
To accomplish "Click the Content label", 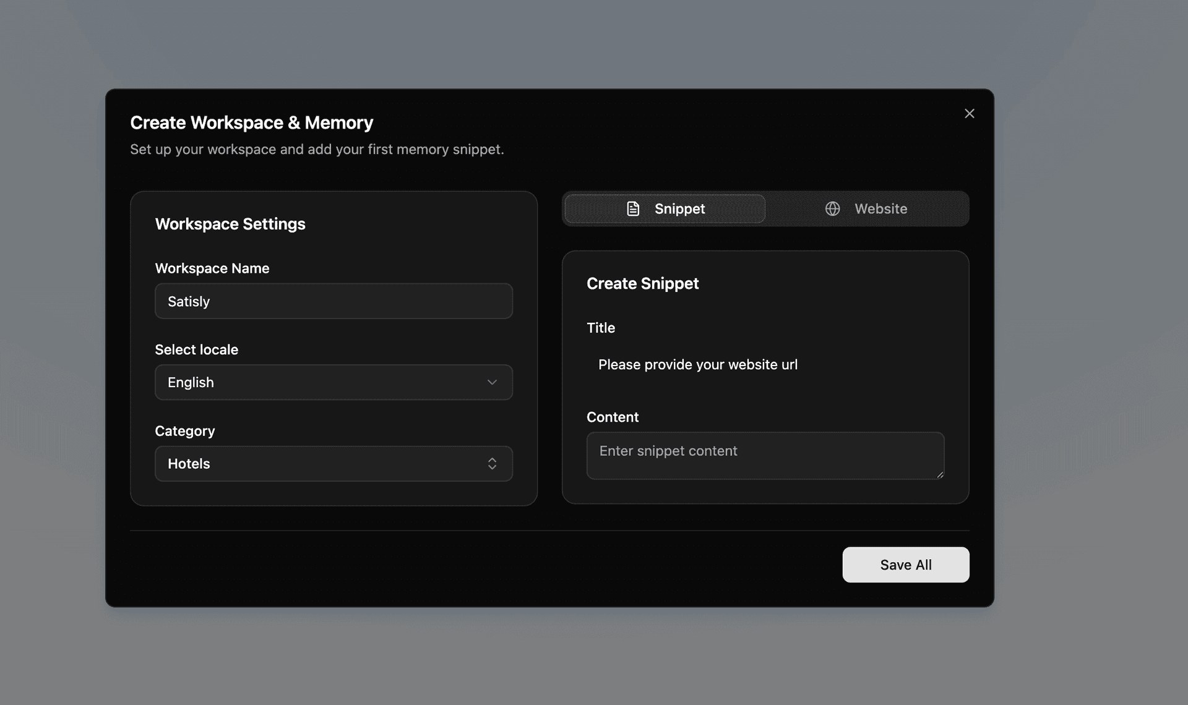I will 612,417.
